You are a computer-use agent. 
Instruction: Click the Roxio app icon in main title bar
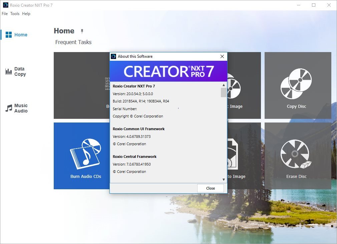pos(6,5)
